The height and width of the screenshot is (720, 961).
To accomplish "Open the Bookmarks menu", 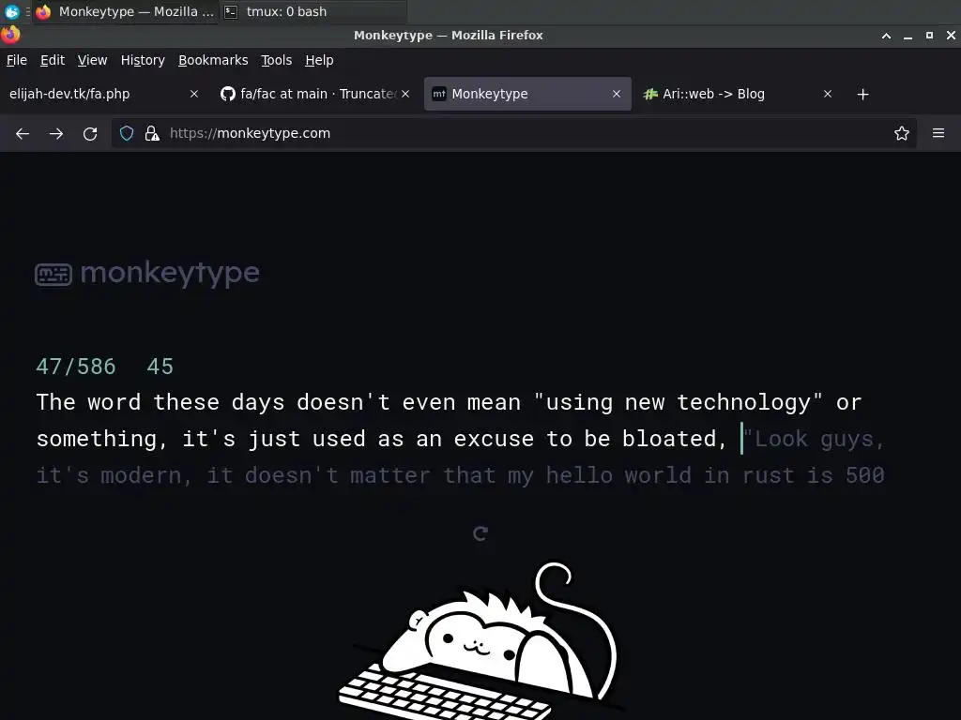I will click(213, 60).
